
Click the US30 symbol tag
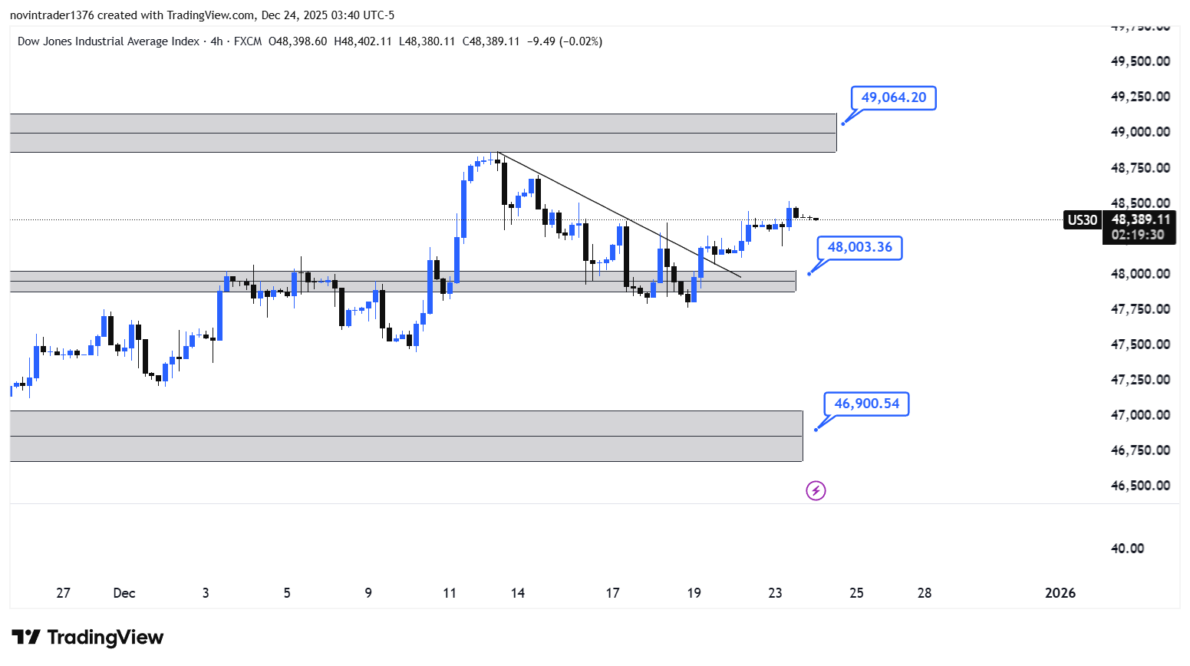(x=1082, y=220)
